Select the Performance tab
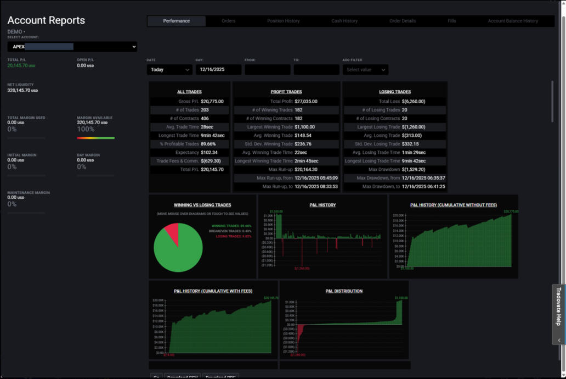Screen dimensions: 566x379 [x=177, y=21]
